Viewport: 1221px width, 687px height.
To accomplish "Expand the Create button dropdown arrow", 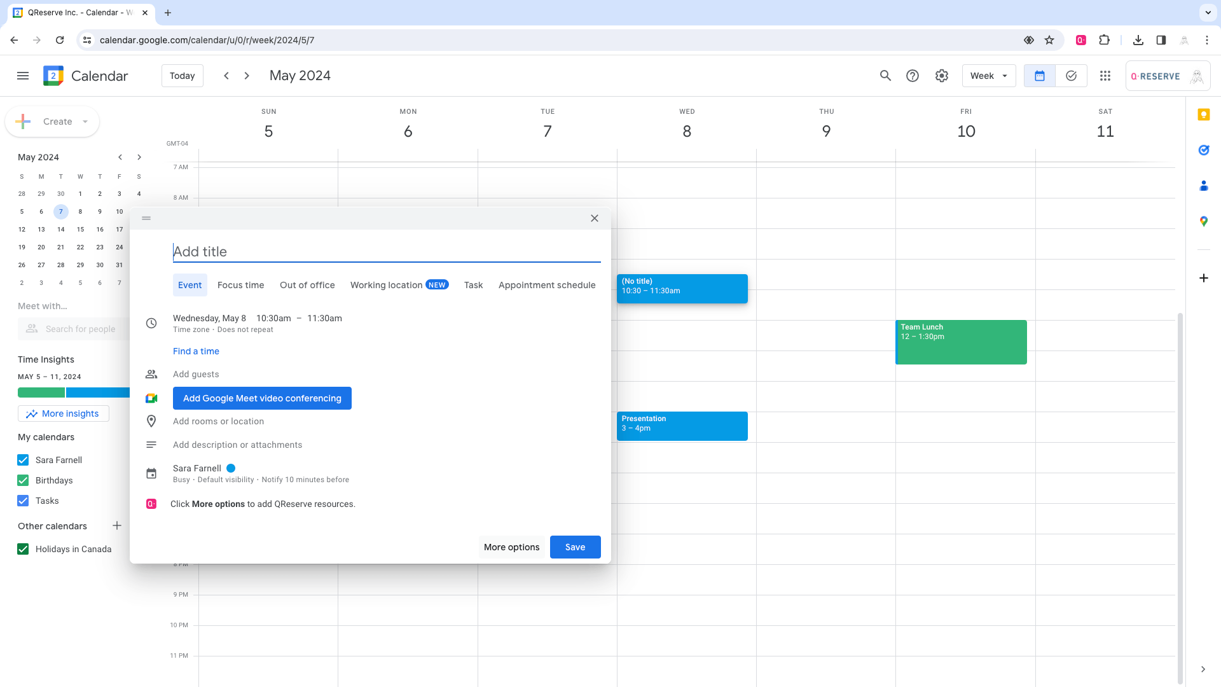I will tap(85, 121).
